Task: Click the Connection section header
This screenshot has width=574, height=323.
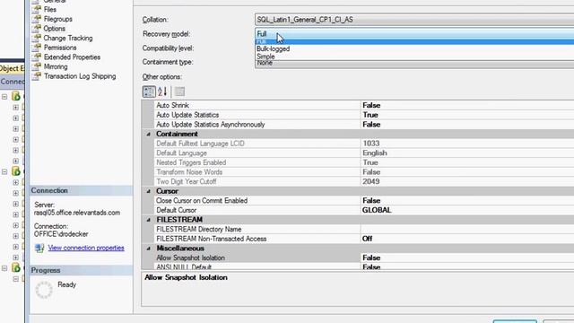Action: pyautogui.click(x=82, y=190)
